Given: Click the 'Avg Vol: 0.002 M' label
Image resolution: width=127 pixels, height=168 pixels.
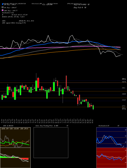Looking at the screenshot, I should 82,5.
